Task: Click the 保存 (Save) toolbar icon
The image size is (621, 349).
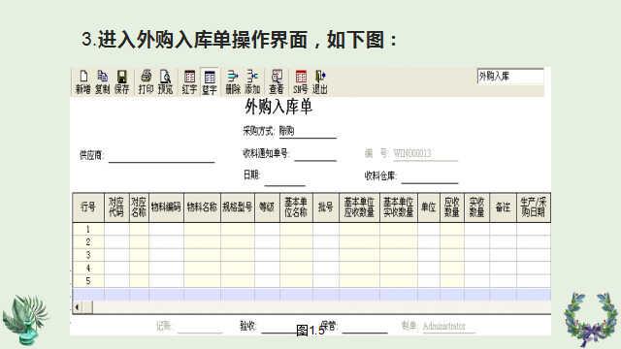Action: [x=122, y=82]
